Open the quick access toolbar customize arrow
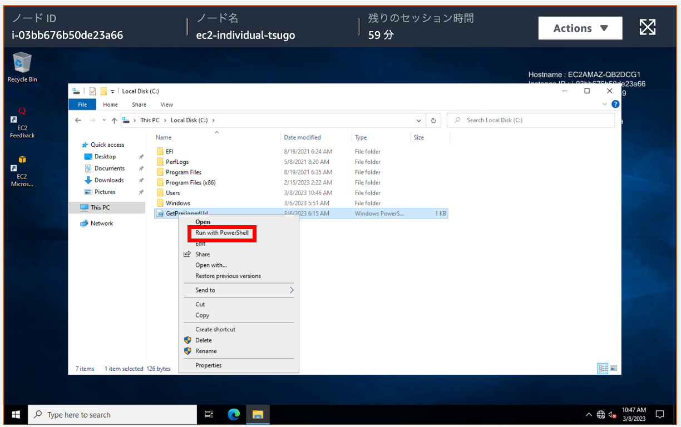The image size is (681, 427). pyautogui.click(x=112, y=91)
